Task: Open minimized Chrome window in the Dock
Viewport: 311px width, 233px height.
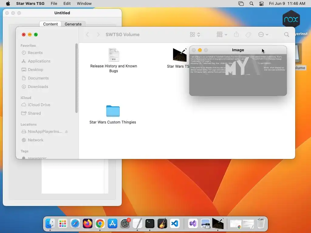Action: pos(236,224)
